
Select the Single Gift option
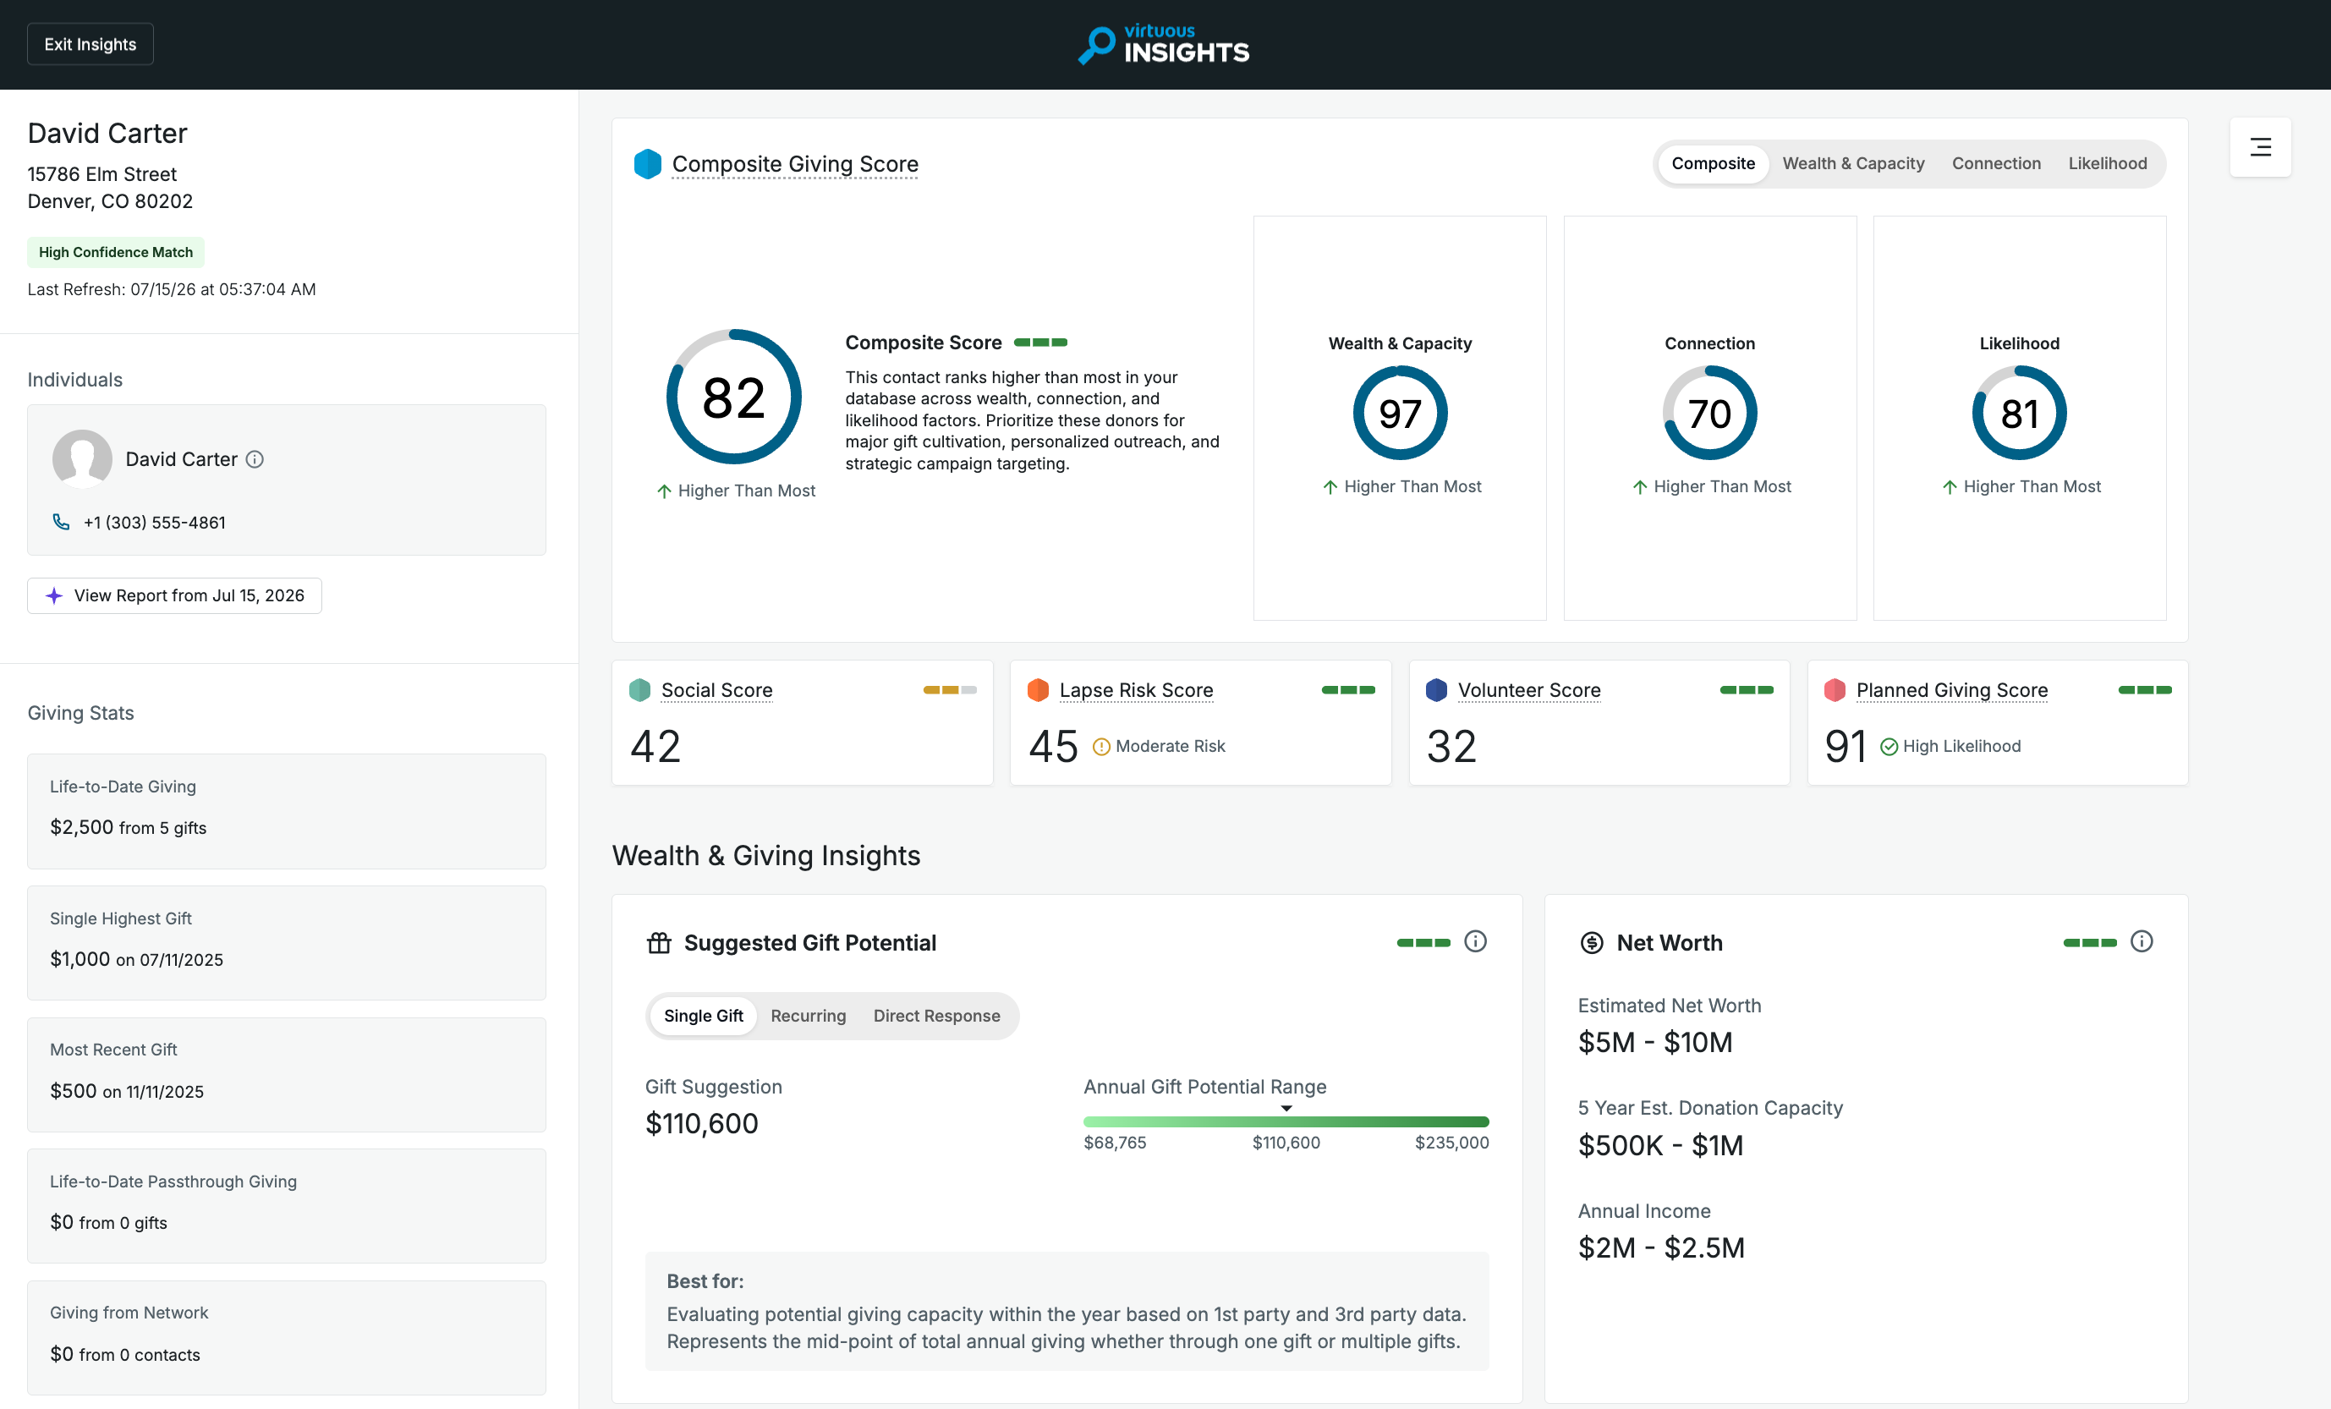(x=703, y=1016)
